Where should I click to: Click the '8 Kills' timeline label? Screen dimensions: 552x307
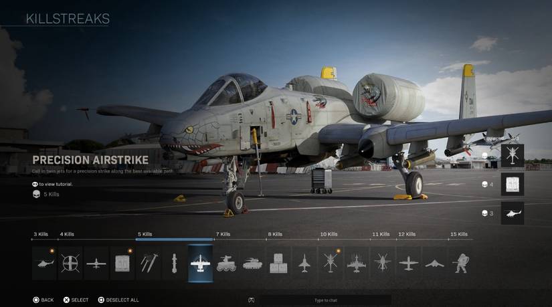click(x=275, y=234)
